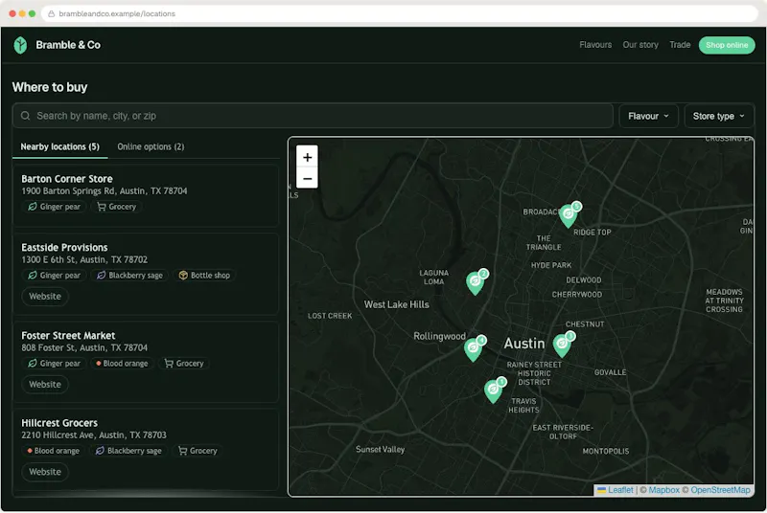
Task: Click address 1300 E 6th St
Action: pyautogui.click(x=84, y=259)
